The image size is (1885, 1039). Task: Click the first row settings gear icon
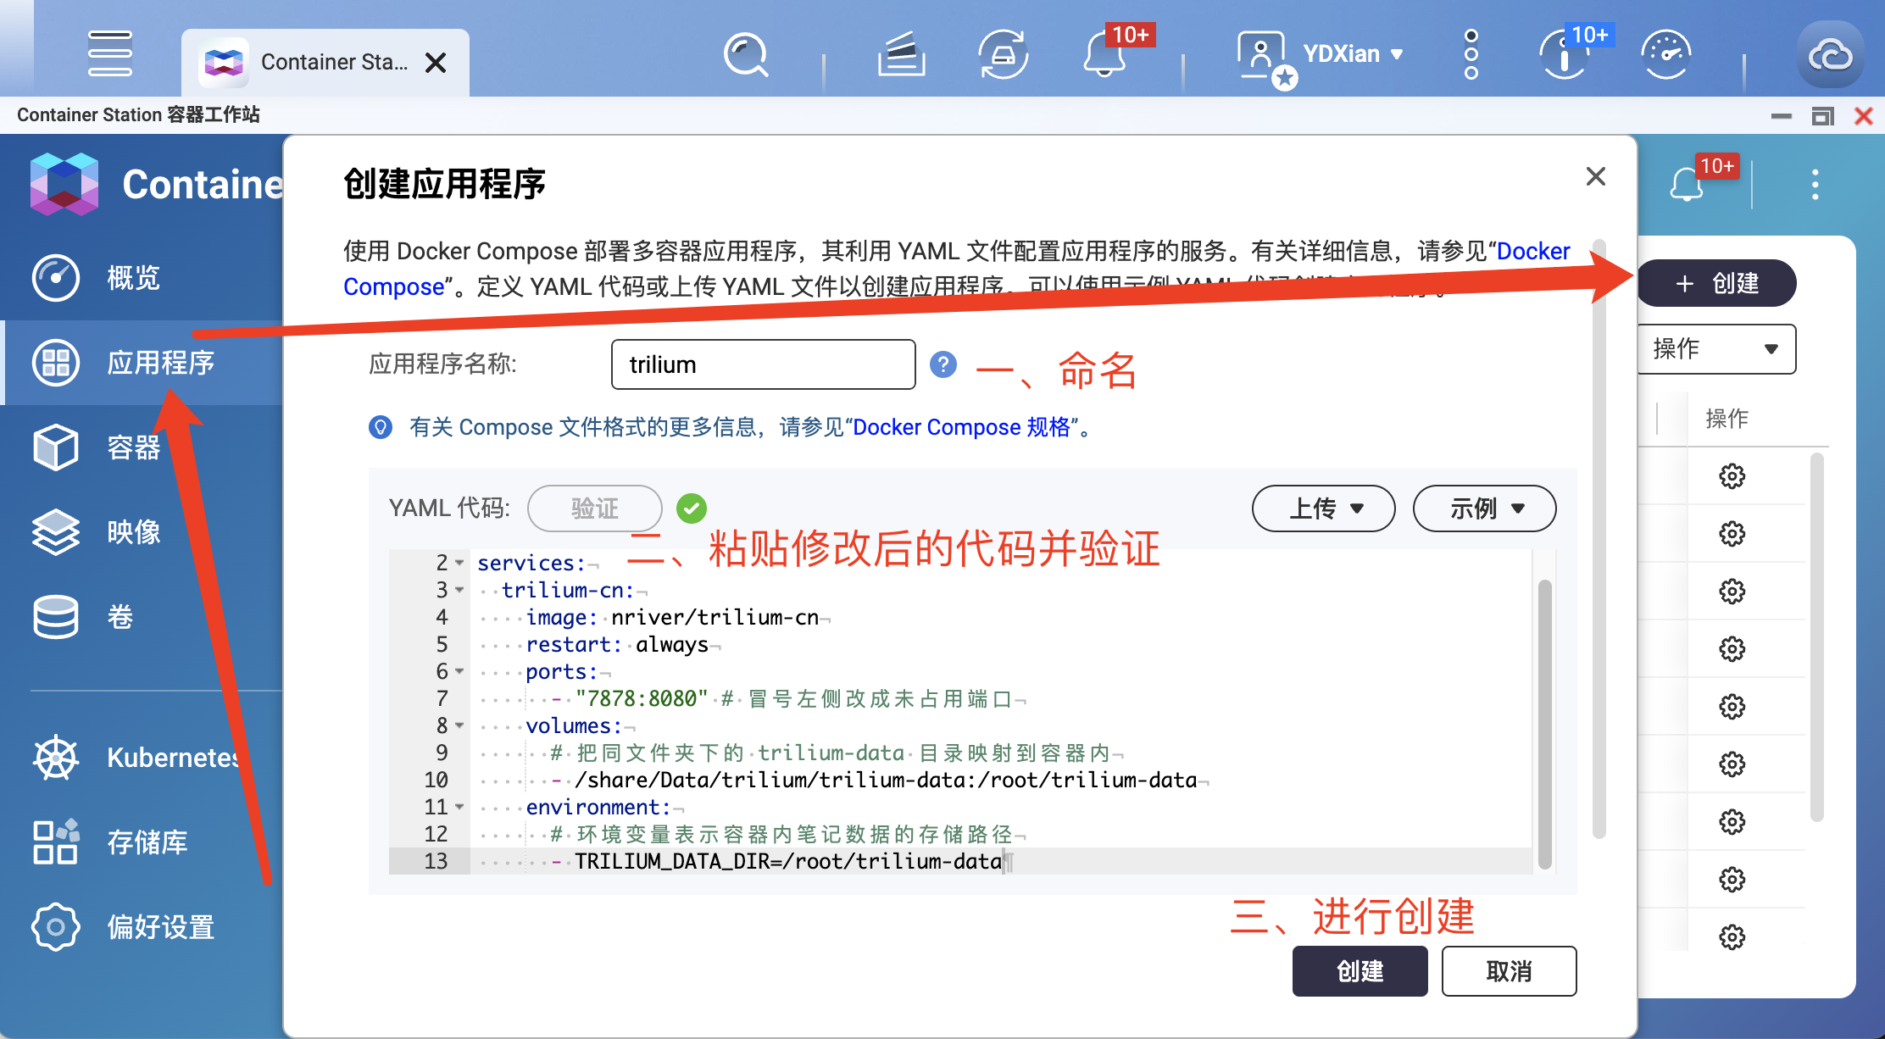1732,476
